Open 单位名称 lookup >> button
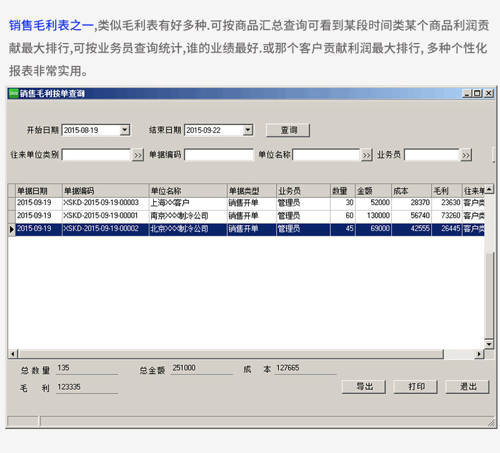Image resolution: width=500 pixels, height=453 pixels. [x=366, y=155]
